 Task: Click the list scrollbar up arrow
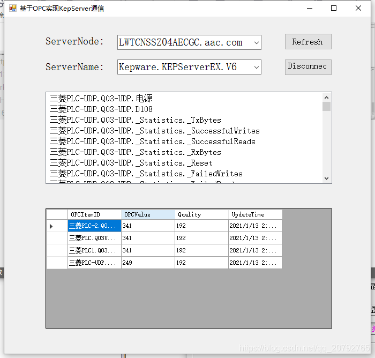click(x=326, y=98)
